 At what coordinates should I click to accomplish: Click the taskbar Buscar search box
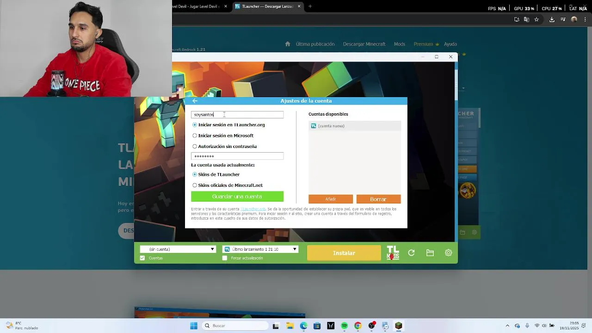pyautogui.click(x=235, y=326)
